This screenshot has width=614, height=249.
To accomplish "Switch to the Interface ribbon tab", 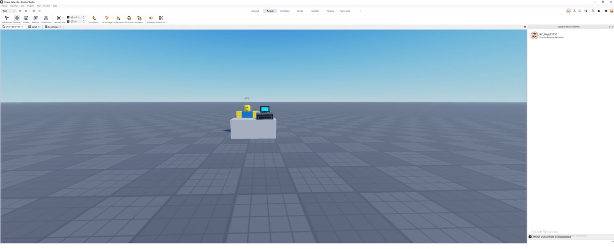I will pyautogui.click(x=285, y=11).
